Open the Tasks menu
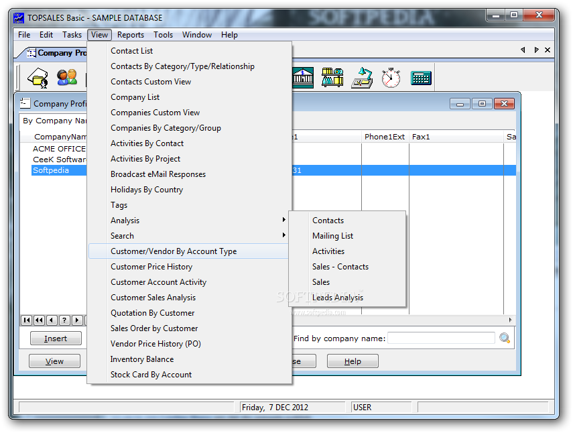The width and height of the screenshot is (573, 433). click(72, 35)
